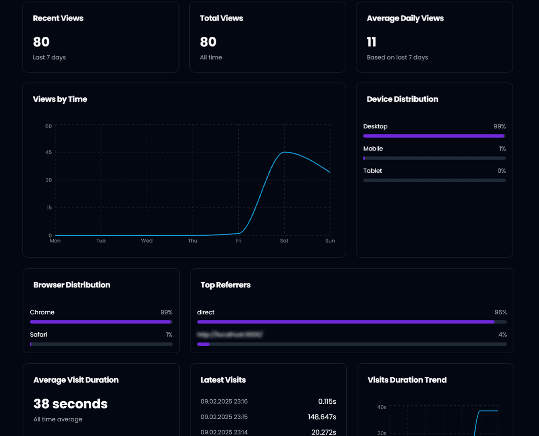The image size is (539, 436).
Task: Click the Mobile device label
Action: 373,149
